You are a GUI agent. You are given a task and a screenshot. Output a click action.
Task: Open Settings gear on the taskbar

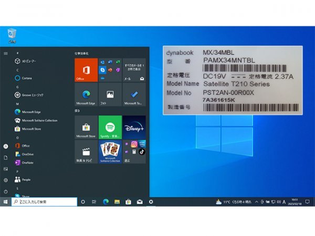151,202
